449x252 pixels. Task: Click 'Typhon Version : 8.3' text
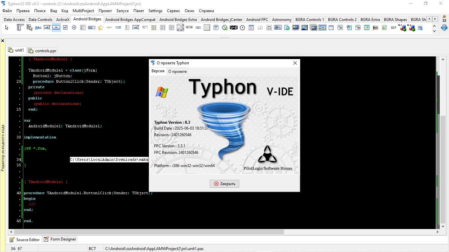click(172, 122)
